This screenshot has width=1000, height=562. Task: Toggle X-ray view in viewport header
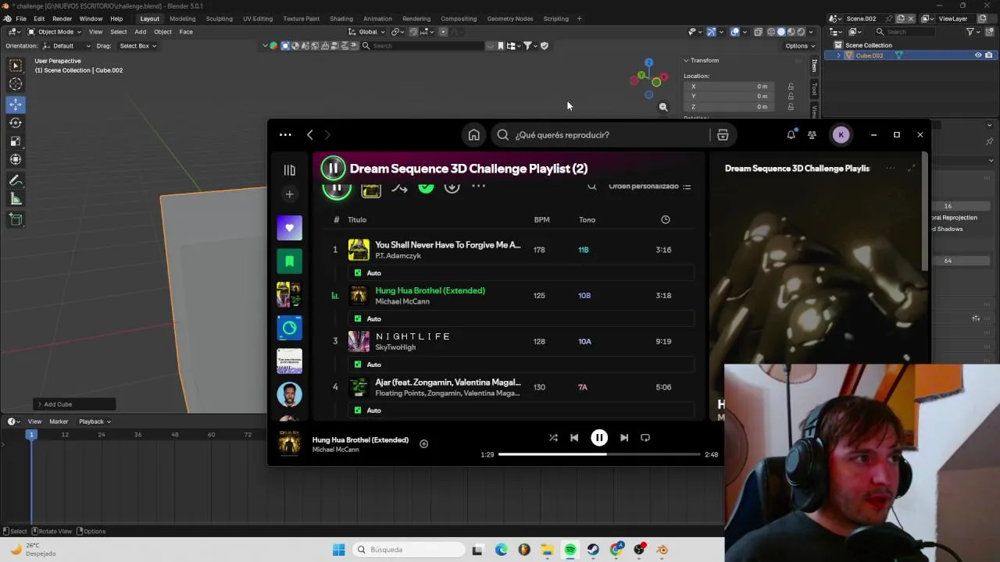[x=758, y=32]
